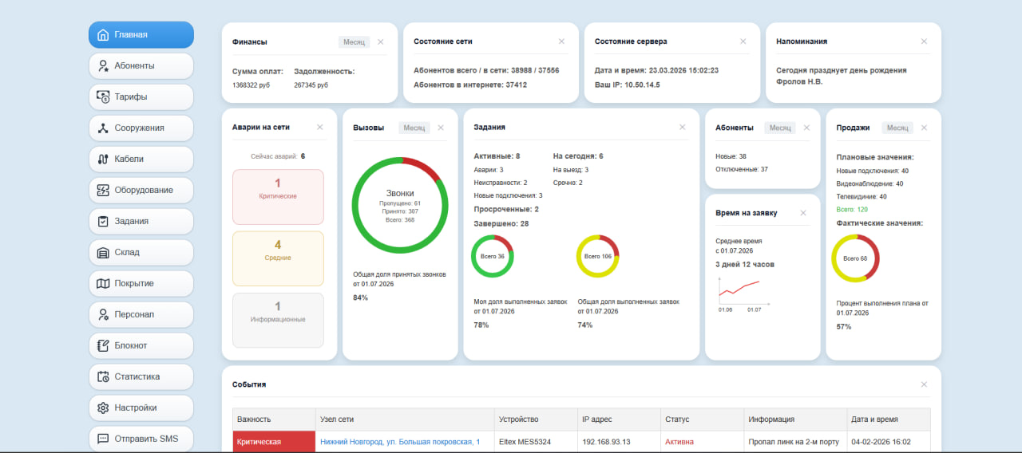Click the Покрытие map icon

(x=102, y=283)
